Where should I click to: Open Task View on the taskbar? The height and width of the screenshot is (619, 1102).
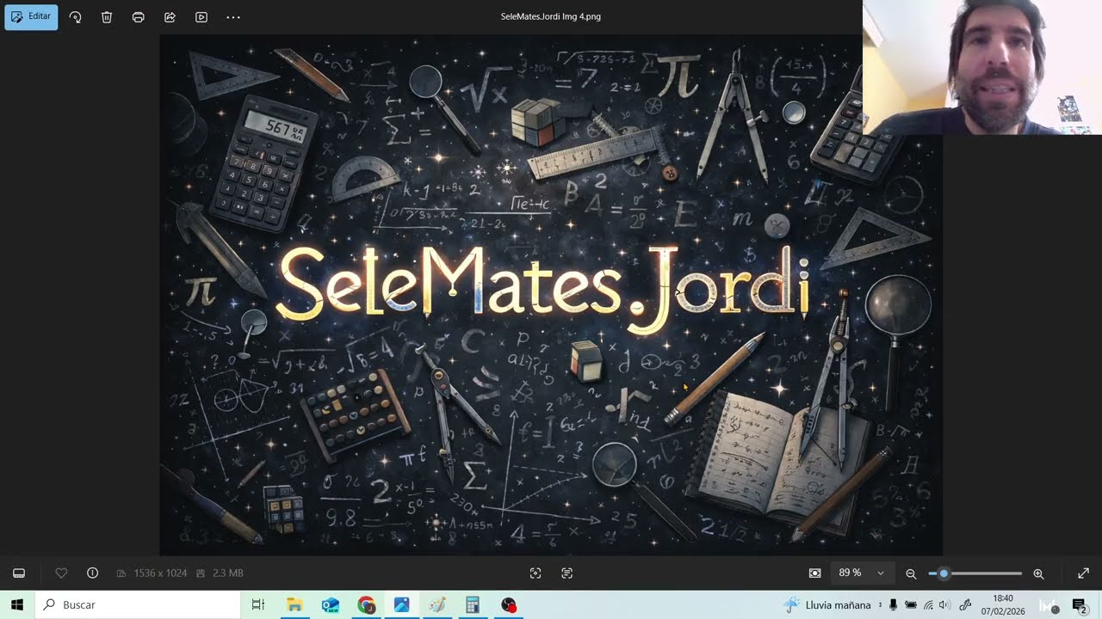[257, 605]
